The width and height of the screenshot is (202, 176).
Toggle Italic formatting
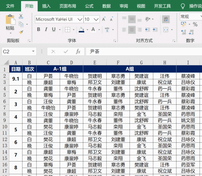point(46,29)
